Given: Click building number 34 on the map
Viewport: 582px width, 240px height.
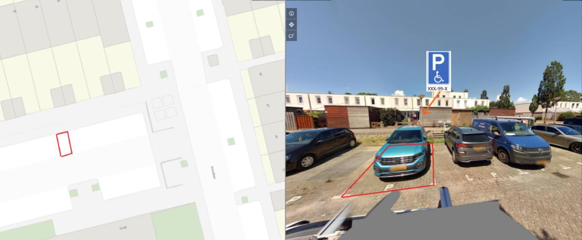Looking at the screenshot, I should coord(37,7).
